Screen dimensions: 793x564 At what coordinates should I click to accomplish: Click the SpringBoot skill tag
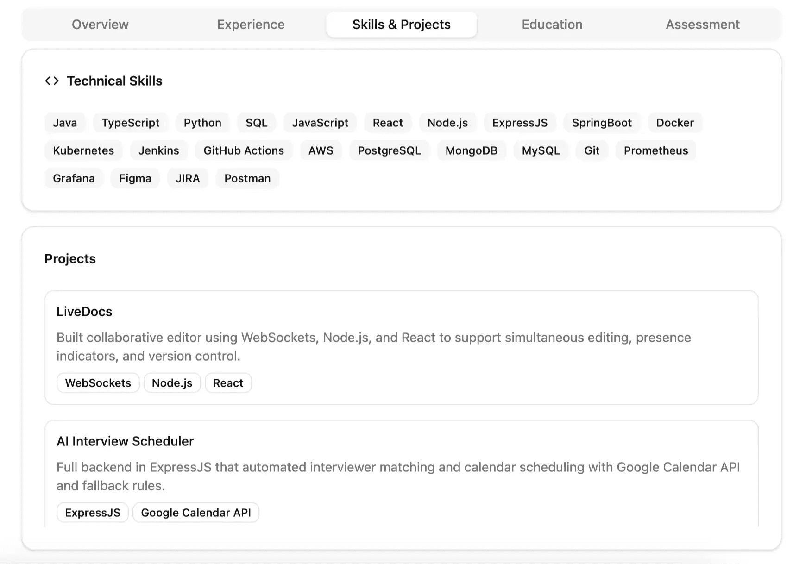pos(602,123)
